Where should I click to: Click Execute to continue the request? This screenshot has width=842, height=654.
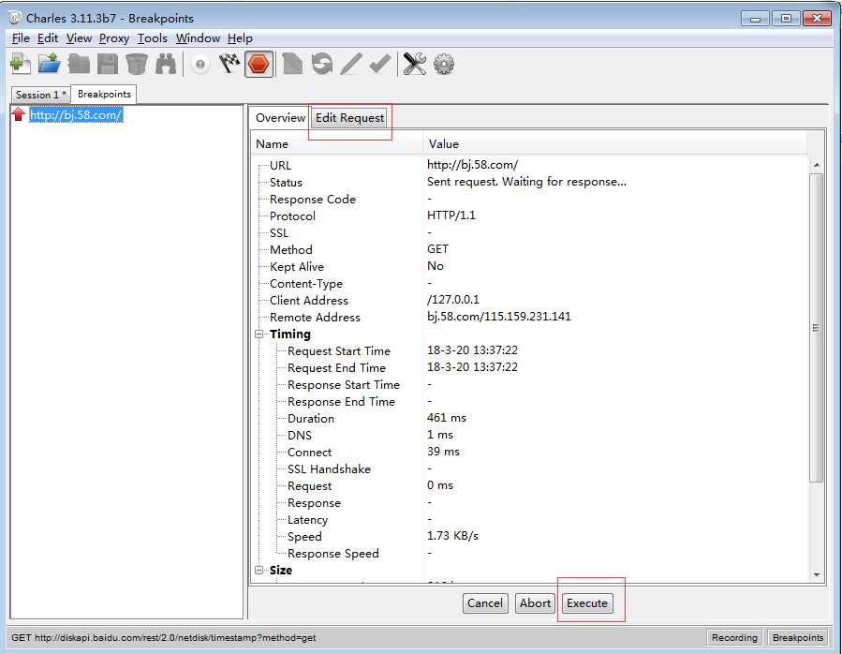(587, 603)
